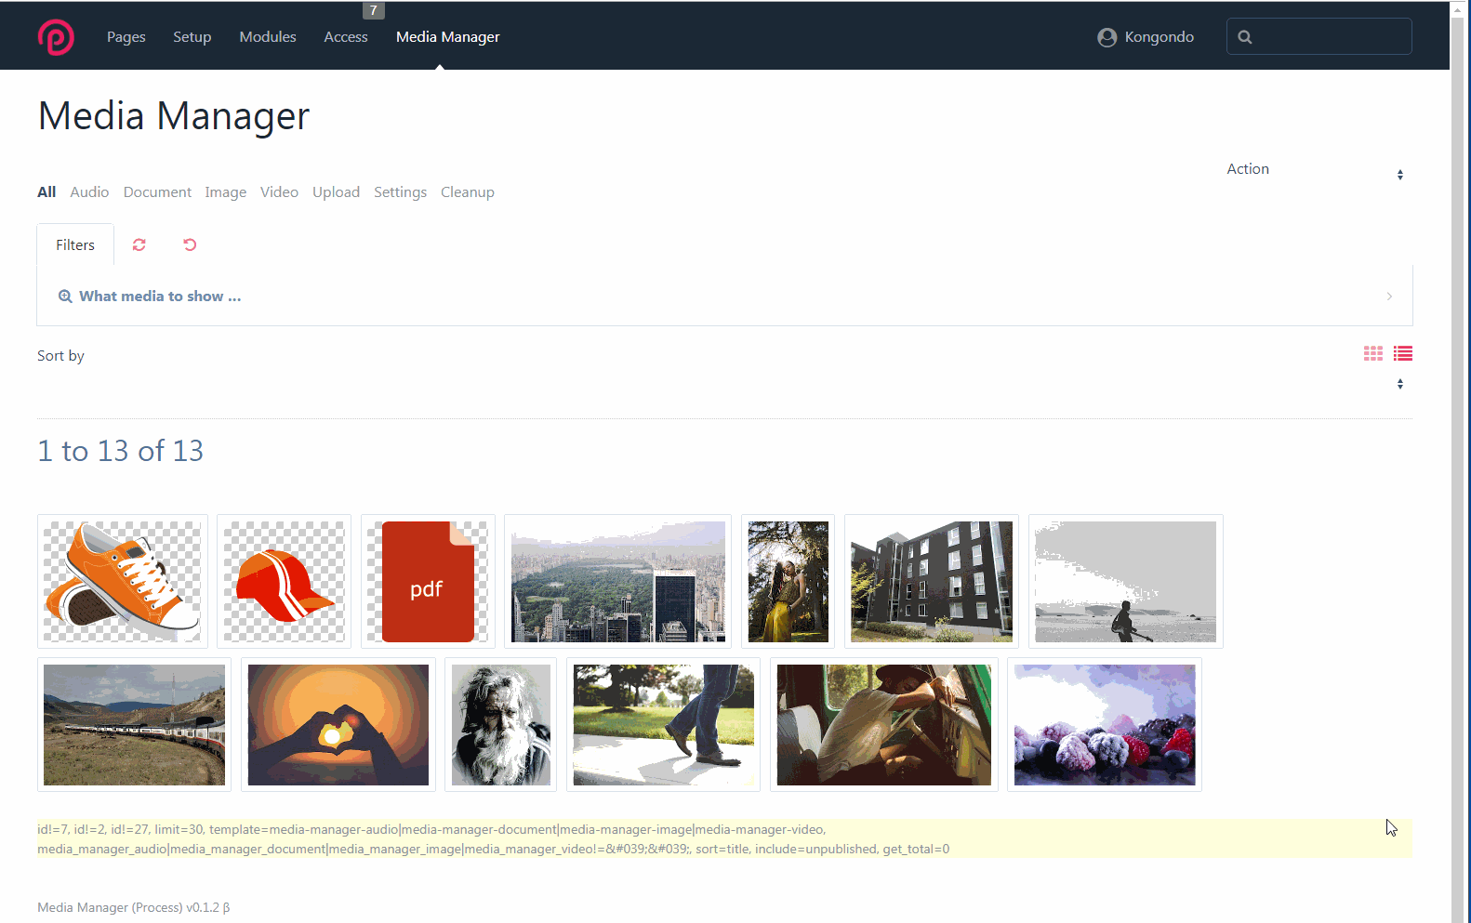Click the refresh filters icon
Image resolution: width=1471 pixels, height=923 pixels.
(139, 244)
